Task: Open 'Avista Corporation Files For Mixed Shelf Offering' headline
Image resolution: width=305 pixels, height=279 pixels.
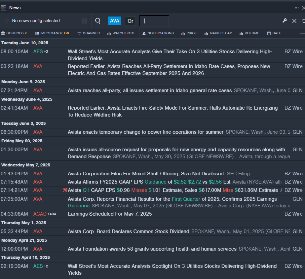Action: tap(146, 174)
